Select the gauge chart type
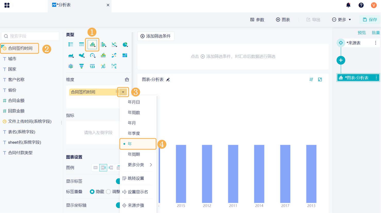 coord(92,55)
